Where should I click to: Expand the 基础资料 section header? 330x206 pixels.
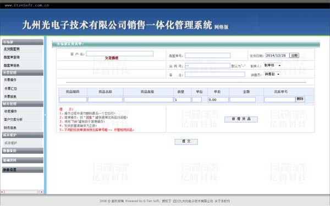(x=23, y=160)
